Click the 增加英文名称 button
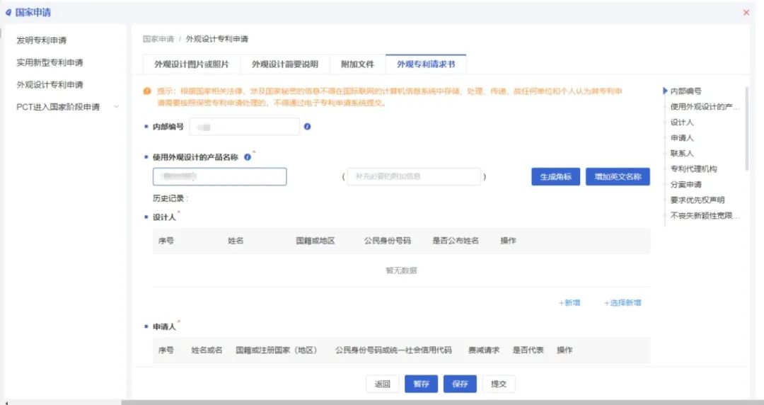The height and width of the screenshot is (405, 764). pos(618,177)
